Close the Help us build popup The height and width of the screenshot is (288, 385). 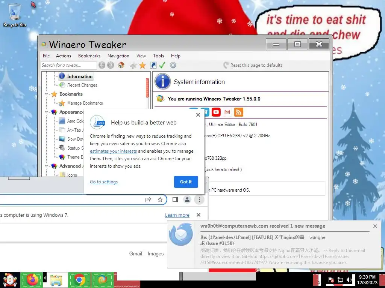pyautogui.click(x=198, y=115)
